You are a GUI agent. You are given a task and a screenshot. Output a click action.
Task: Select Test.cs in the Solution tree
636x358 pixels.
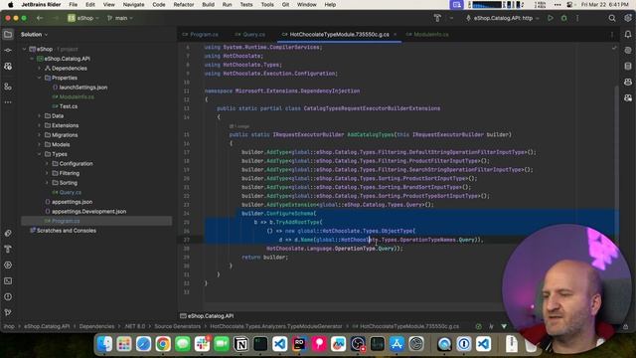(x=69, y=106)
